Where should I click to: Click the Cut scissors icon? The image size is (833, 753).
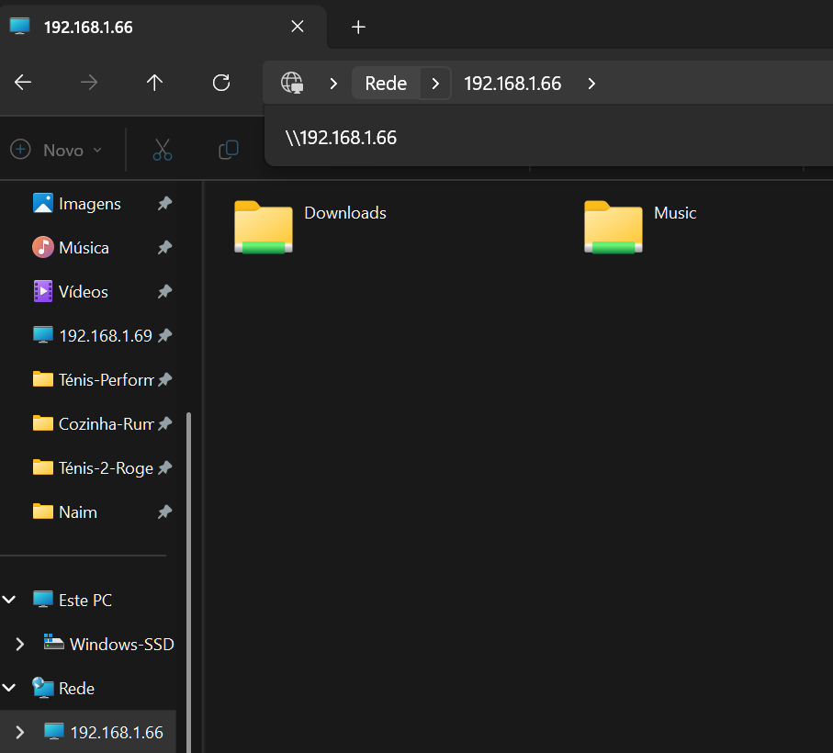[x=163, y=150]
